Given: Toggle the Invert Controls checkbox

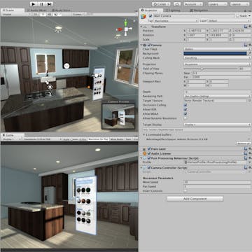Looking at the screenshot, I should [185, 191].
